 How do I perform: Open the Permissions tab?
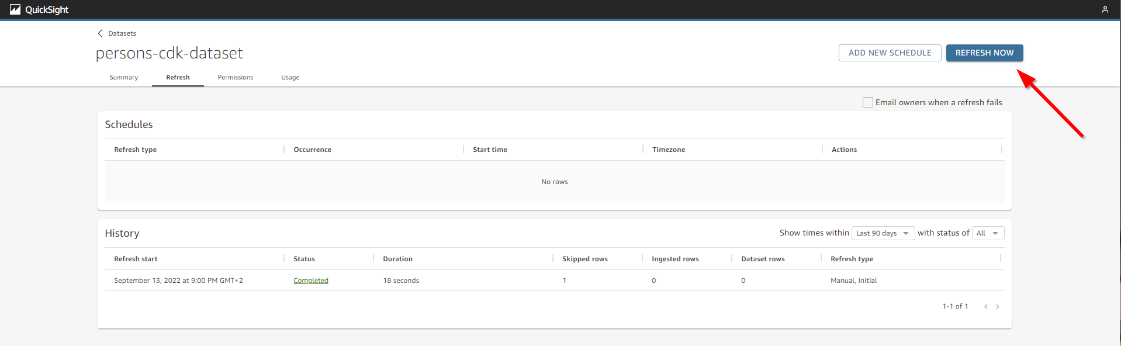pos(236,77)
